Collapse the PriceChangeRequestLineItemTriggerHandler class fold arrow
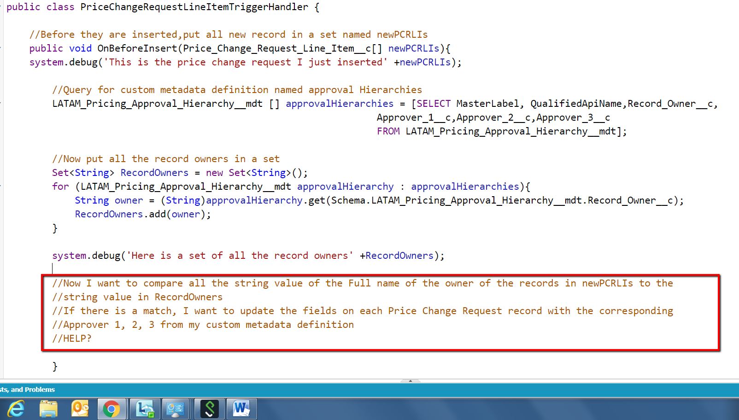The image size is (739, 420). click(x=2, y=7)
